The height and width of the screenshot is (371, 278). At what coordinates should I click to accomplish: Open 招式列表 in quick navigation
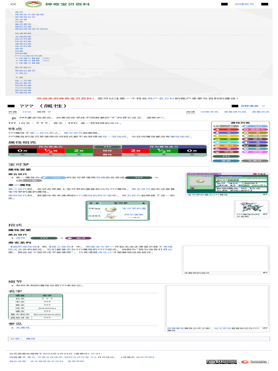(23, 39)
